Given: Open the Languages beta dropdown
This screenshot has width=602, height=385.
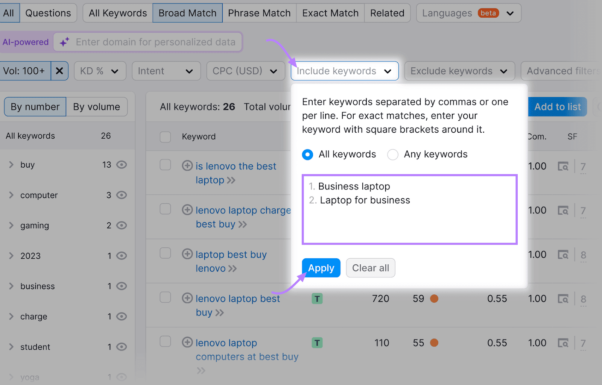Looking at the screenshot, I should point(468,13).
